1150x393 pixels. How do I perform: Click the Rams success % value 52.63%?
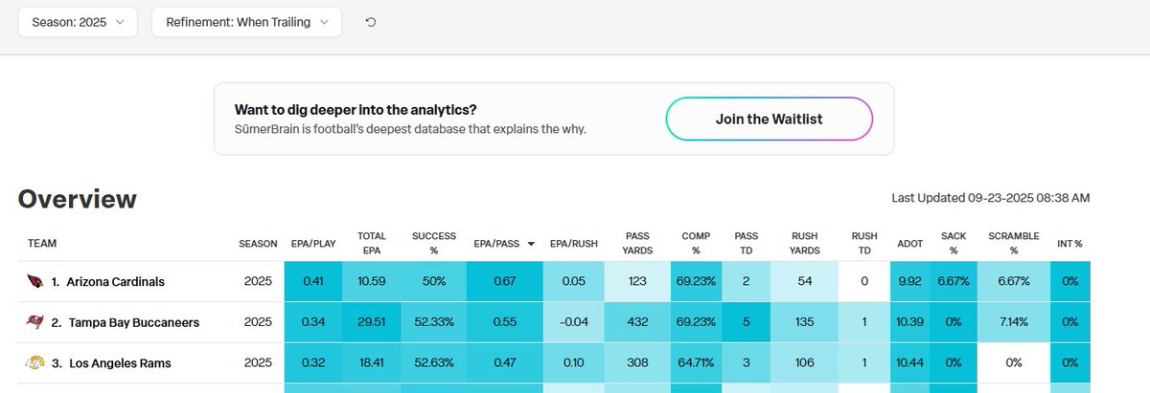[x=434, y=363]
